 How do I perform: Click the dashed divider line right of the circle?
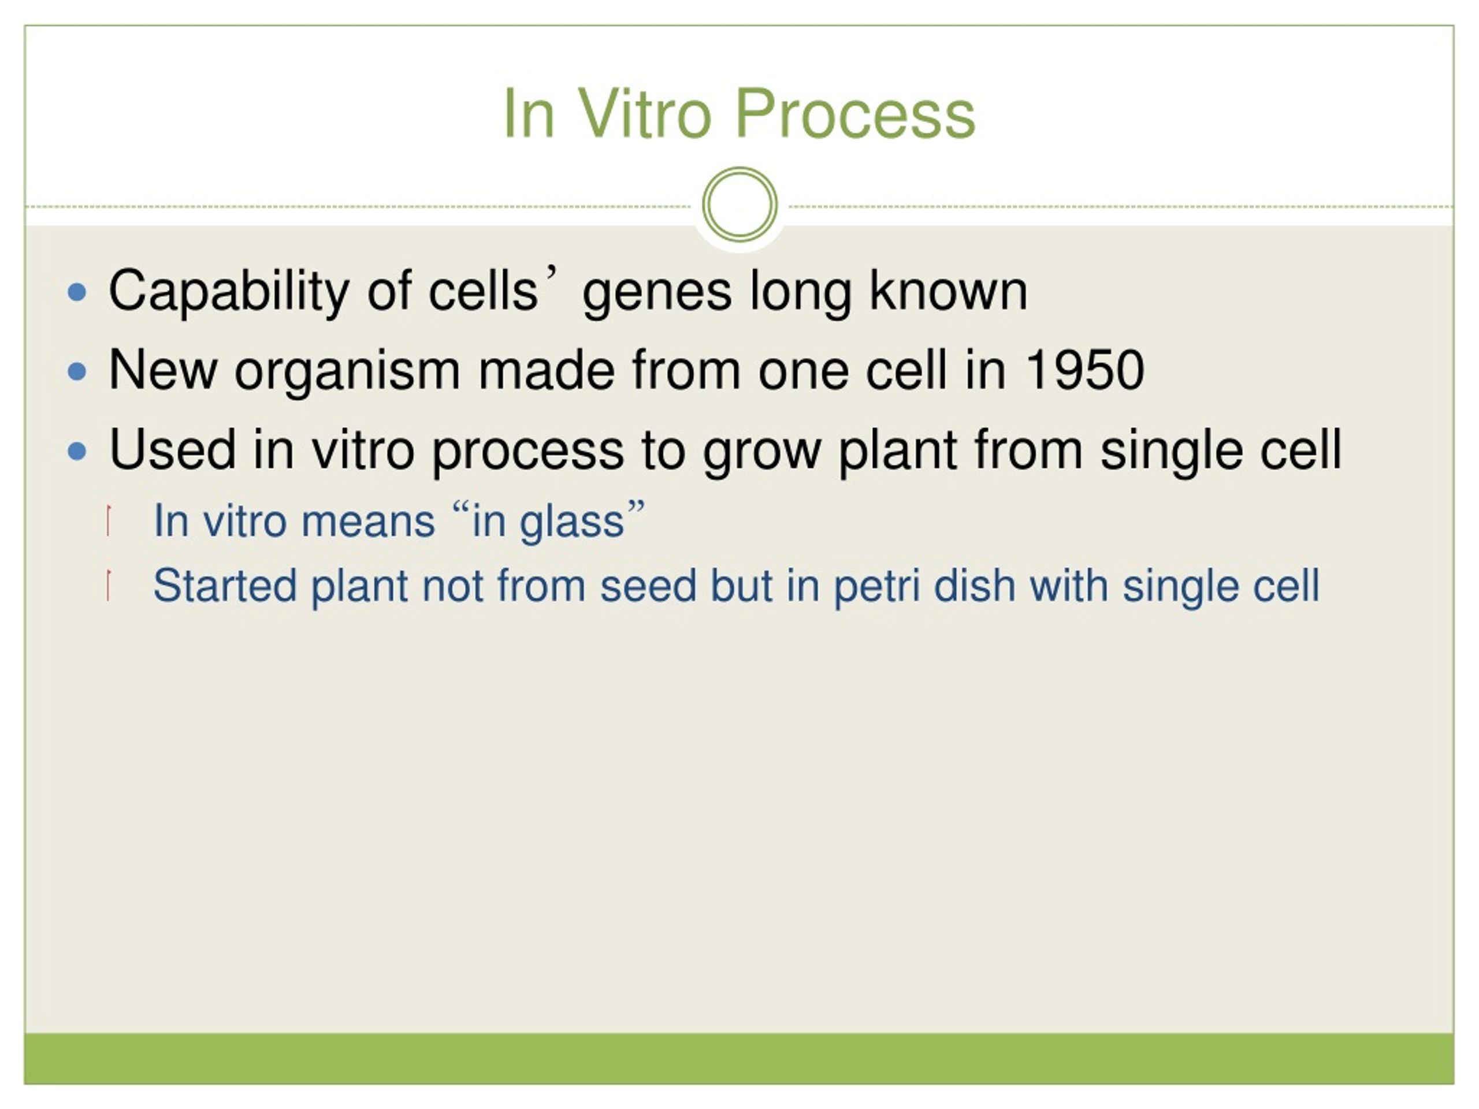point(1121,207)
